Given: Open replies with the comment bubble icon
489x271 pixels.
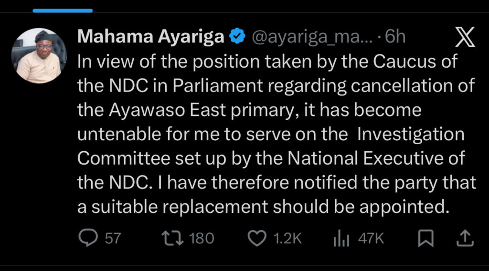Looking at the screenshot, I should [87, 238].
